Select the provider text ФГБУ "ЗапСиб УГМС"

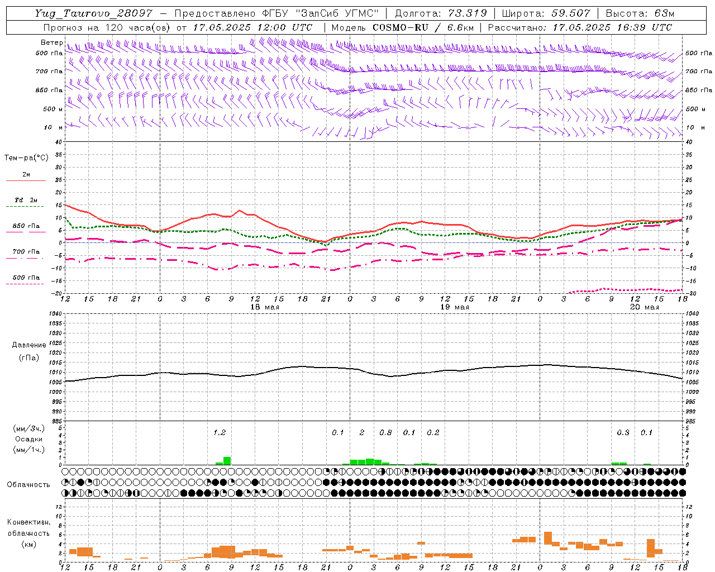coord(320,14)
